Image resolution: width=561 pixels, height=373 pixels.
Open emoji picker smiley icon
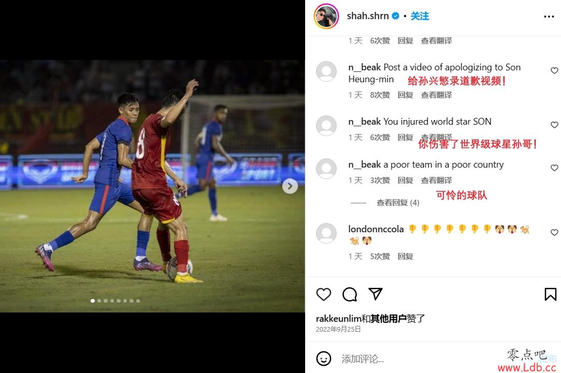pyautogui.click(x=323, y=359)
